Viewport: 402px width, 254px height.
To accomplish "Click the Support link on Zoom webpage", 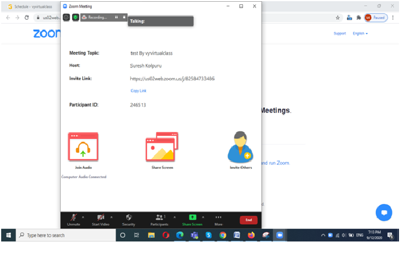I will [339, 33].
